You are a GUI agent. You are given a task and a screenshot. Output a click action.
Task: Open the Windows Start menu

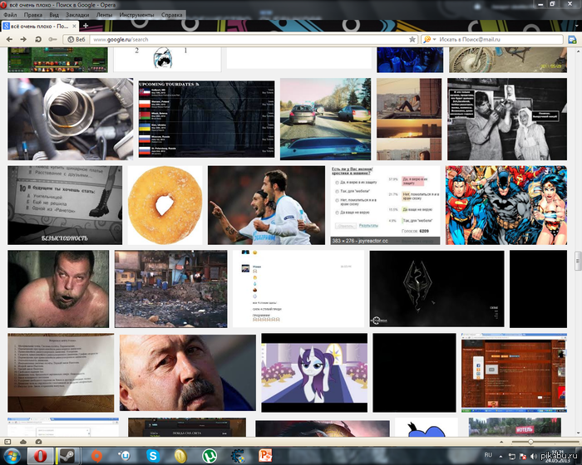[12, 456]
